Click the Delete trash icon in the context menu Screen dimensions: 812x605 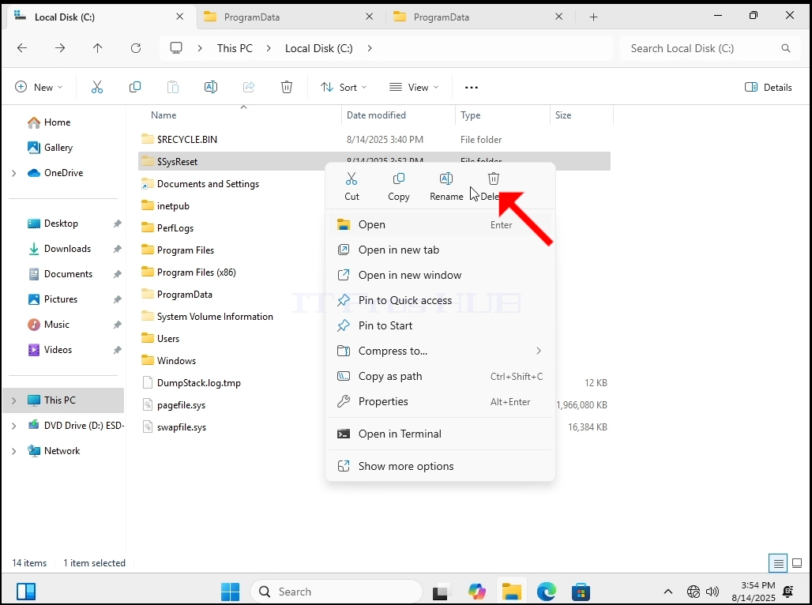494,178
